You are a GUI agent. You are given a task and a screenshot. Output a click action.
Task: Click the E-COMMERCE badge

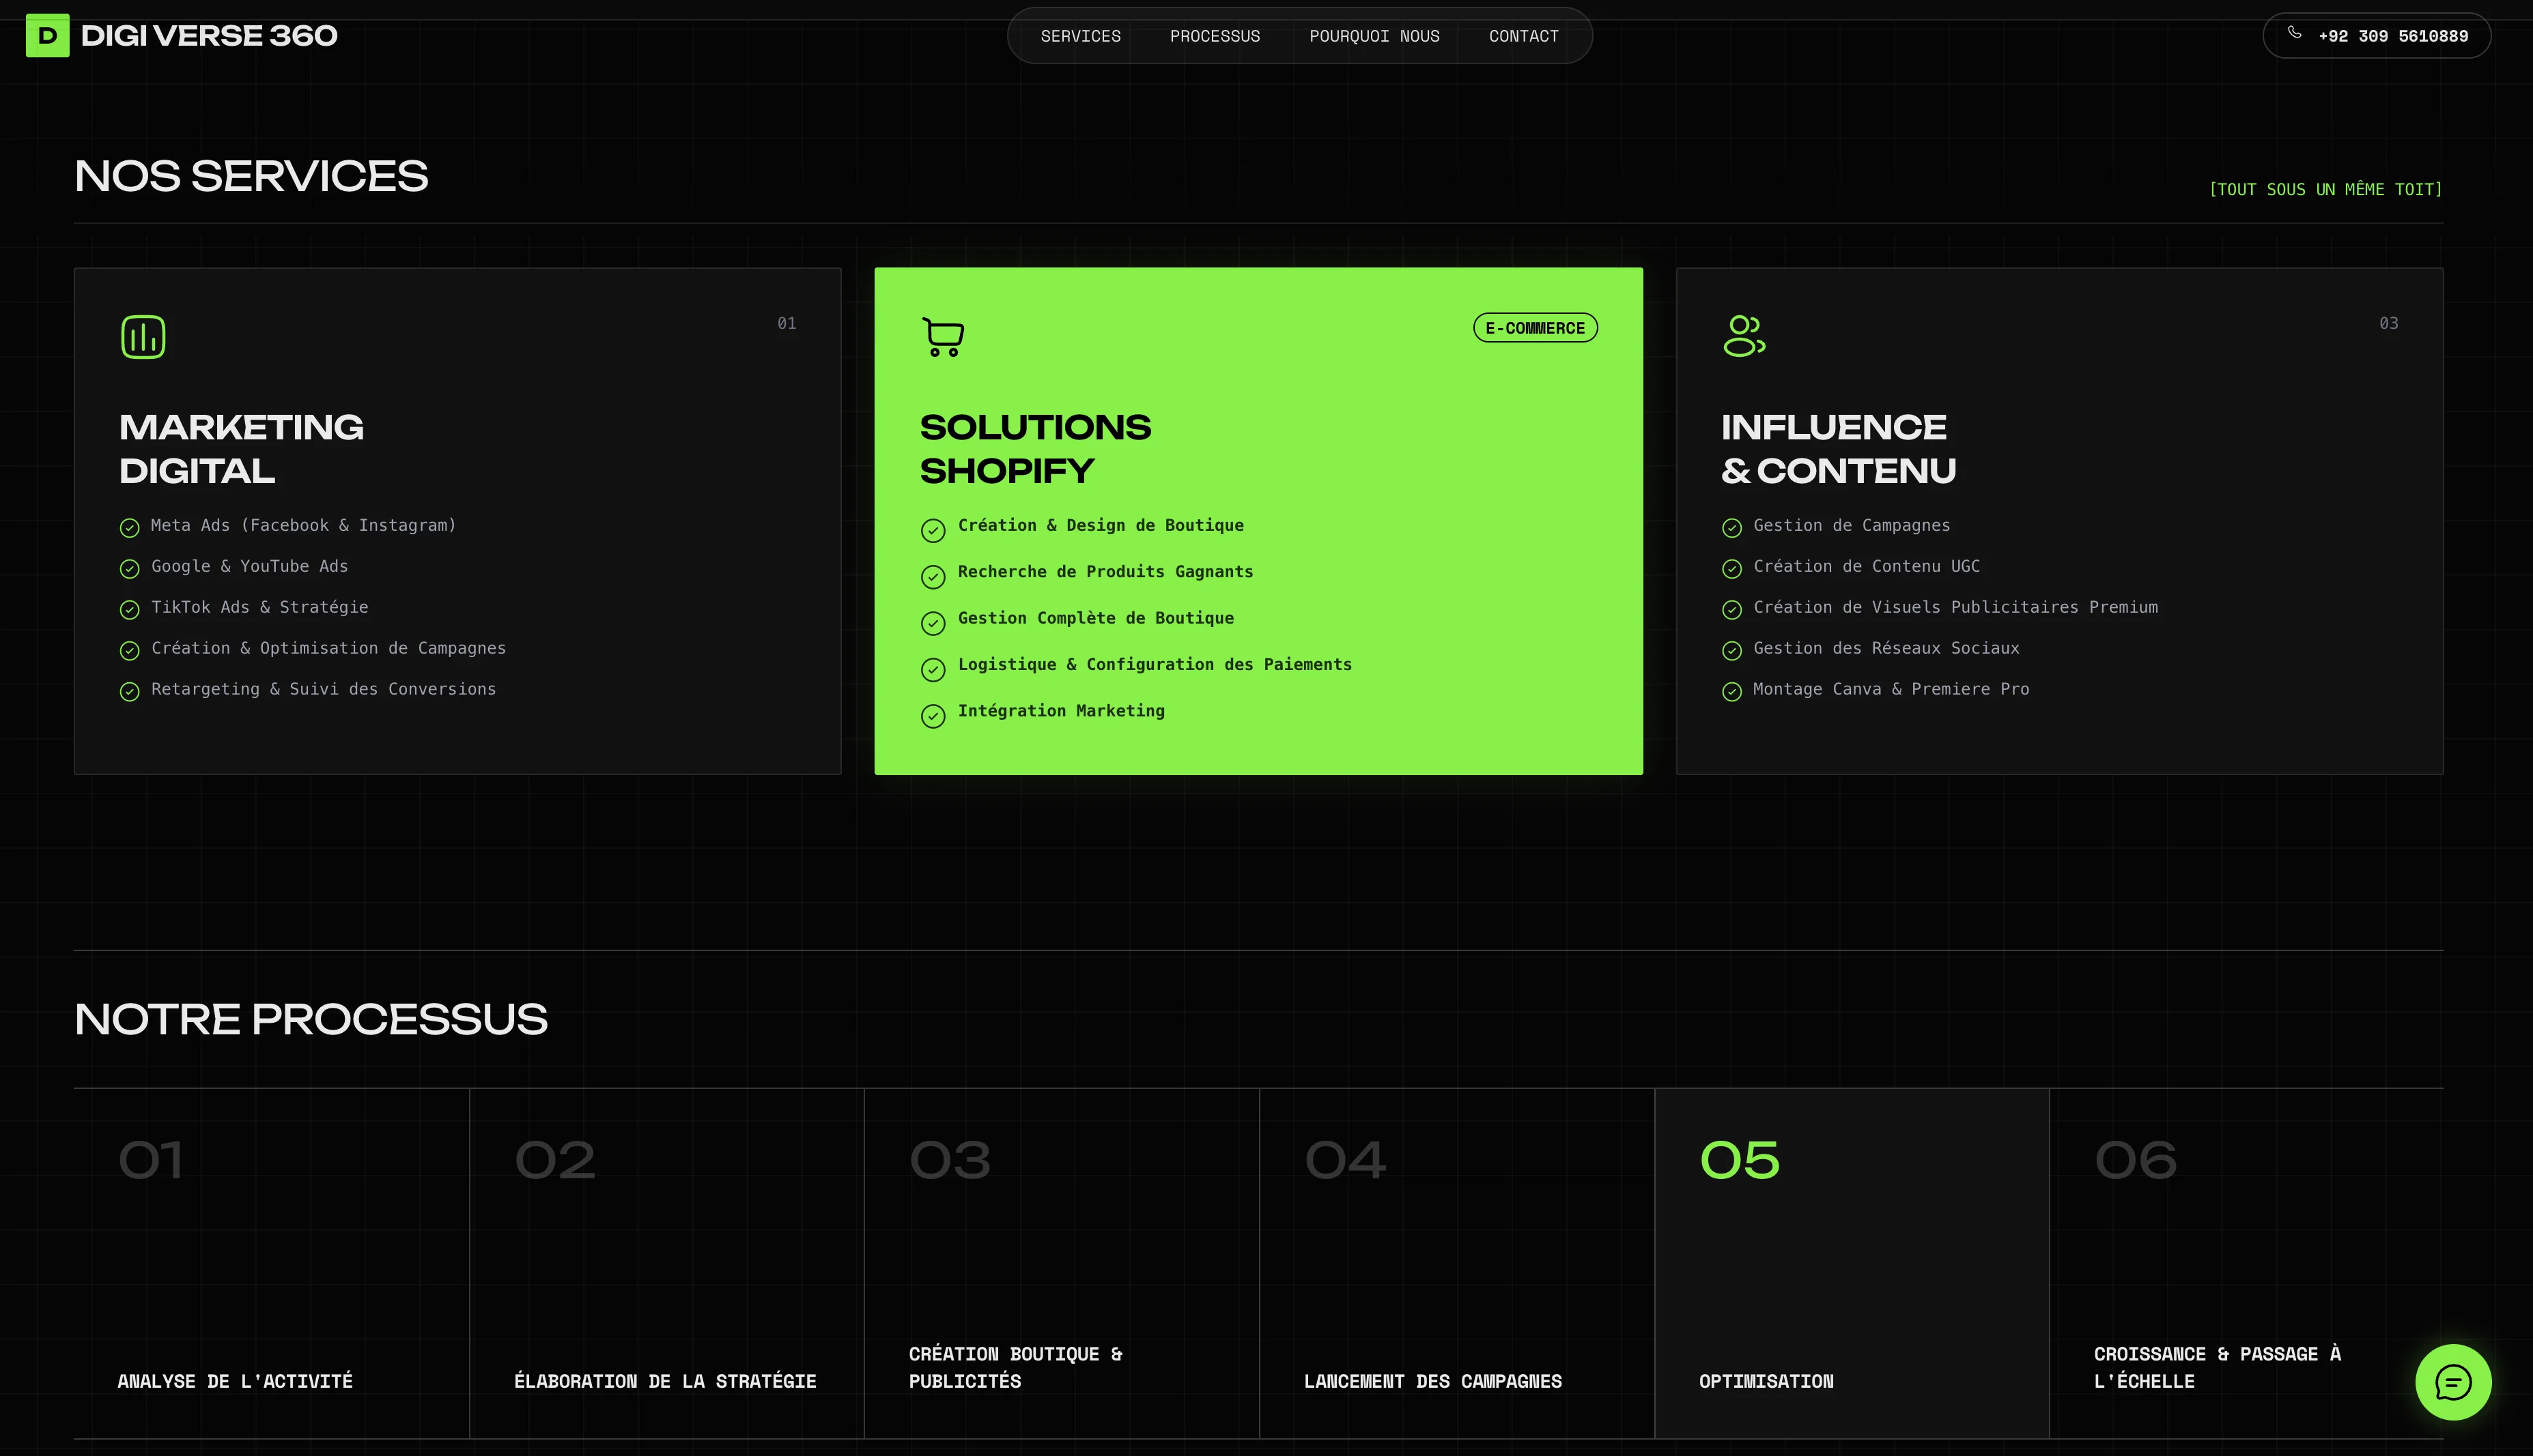point(1535,328)
